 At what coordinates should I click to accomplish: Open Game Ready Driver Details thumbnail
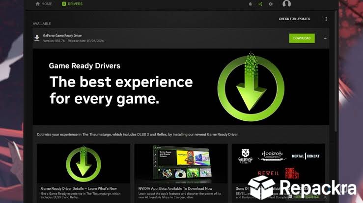point(84,163)
